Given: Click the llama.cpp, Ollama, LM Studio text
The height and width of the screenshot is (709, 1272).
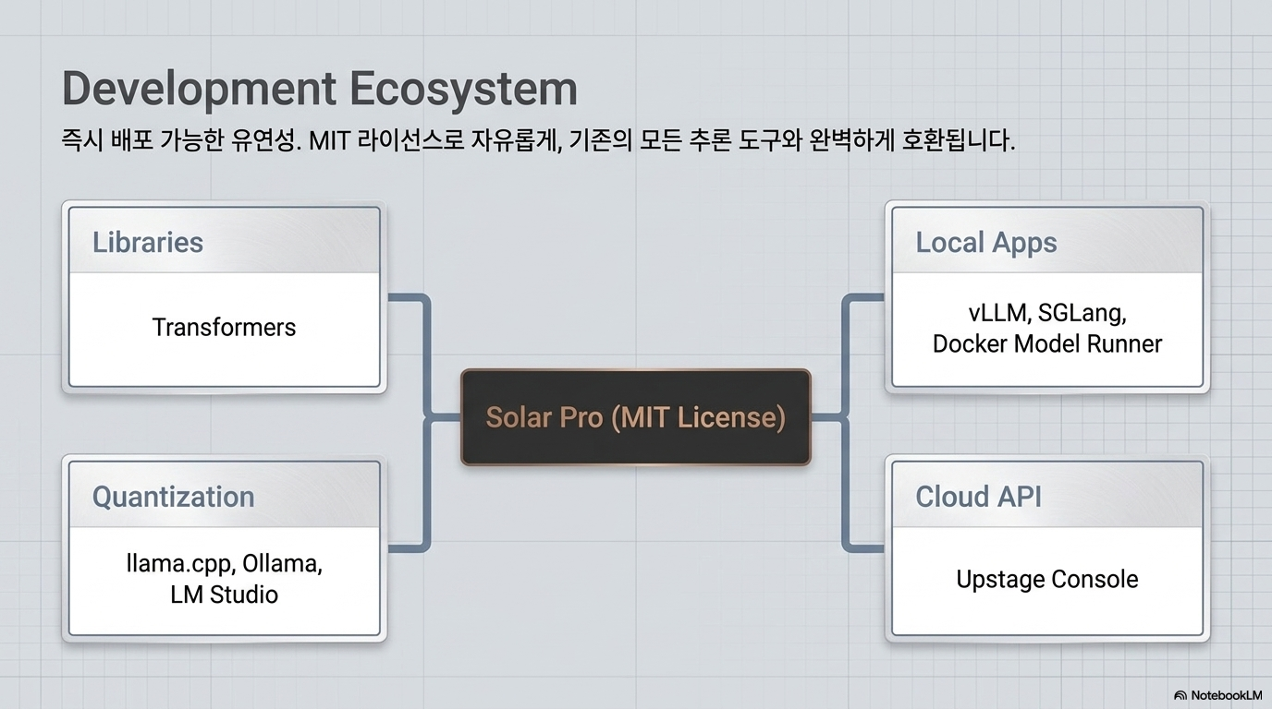Looking at the screenshot, I should (x=225, y=578).
